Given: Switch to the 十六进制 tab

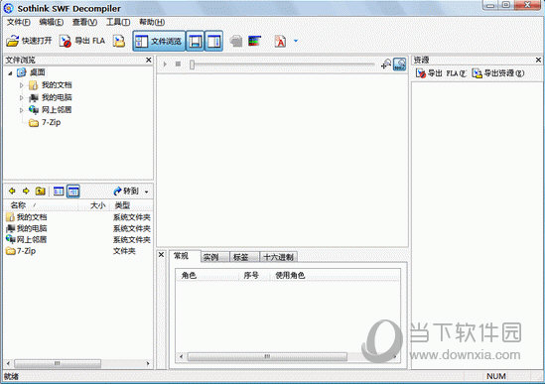Looking at the screenshot, I should coord(278,257).
